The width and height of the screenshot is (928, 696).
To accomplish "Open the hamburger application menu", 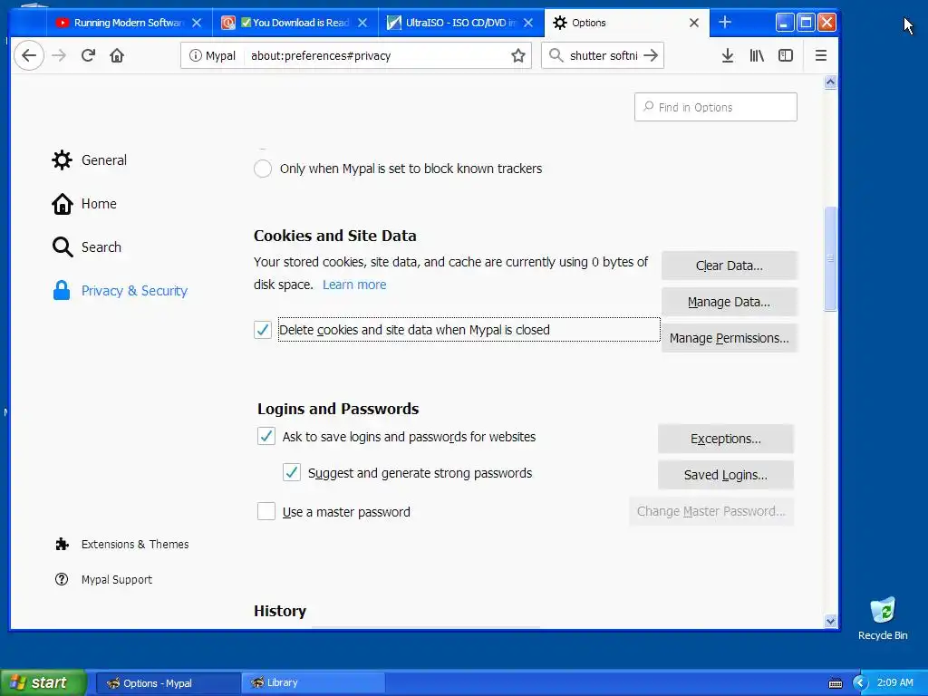I will (x=821, y=55).
